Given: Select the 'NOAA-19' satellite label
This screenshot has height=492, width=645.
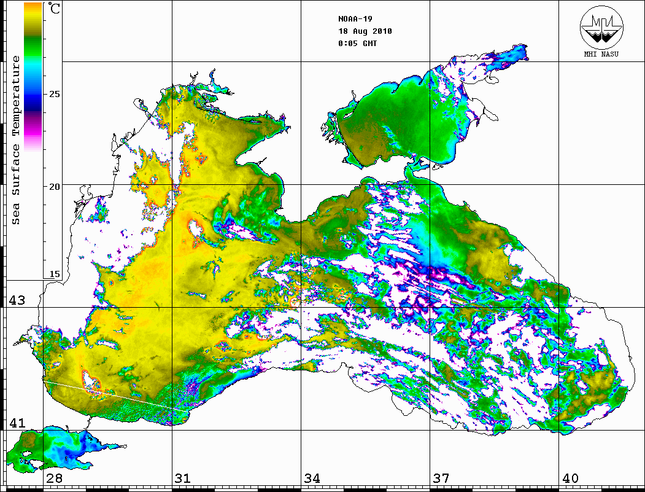Looking at the screenshot, I should [x=355, y=19].
